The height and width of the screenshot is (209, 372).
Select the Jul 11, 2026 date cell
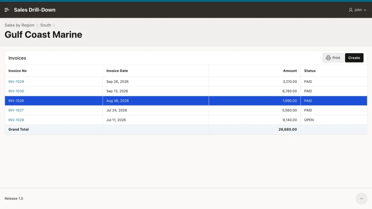point(155,120)
